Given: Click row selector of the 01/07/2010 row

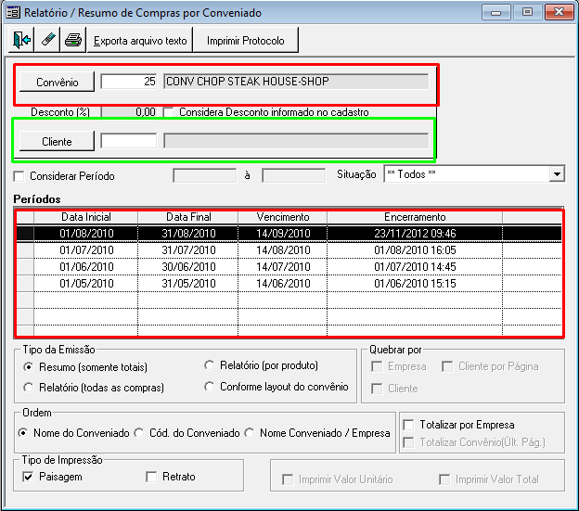Looking at the screenshot, I should [25, 249].
